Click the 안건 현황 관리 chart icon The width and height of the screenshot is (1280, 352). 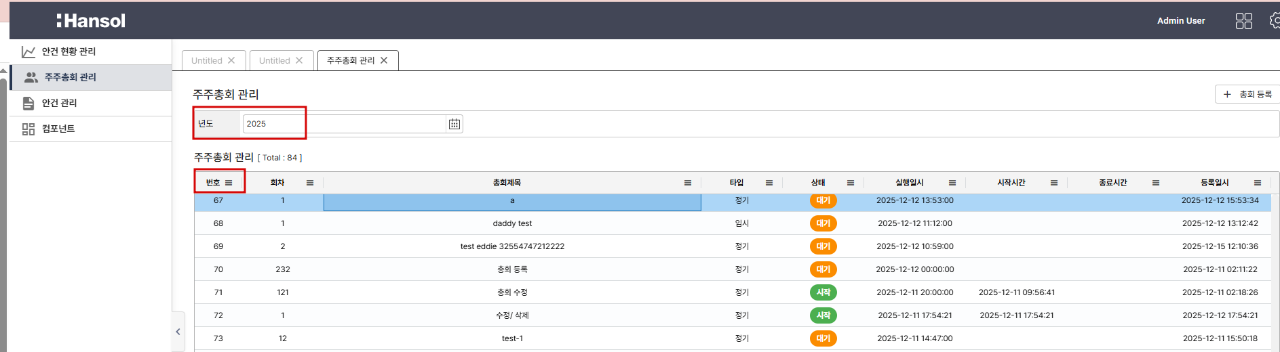(28, 51)
